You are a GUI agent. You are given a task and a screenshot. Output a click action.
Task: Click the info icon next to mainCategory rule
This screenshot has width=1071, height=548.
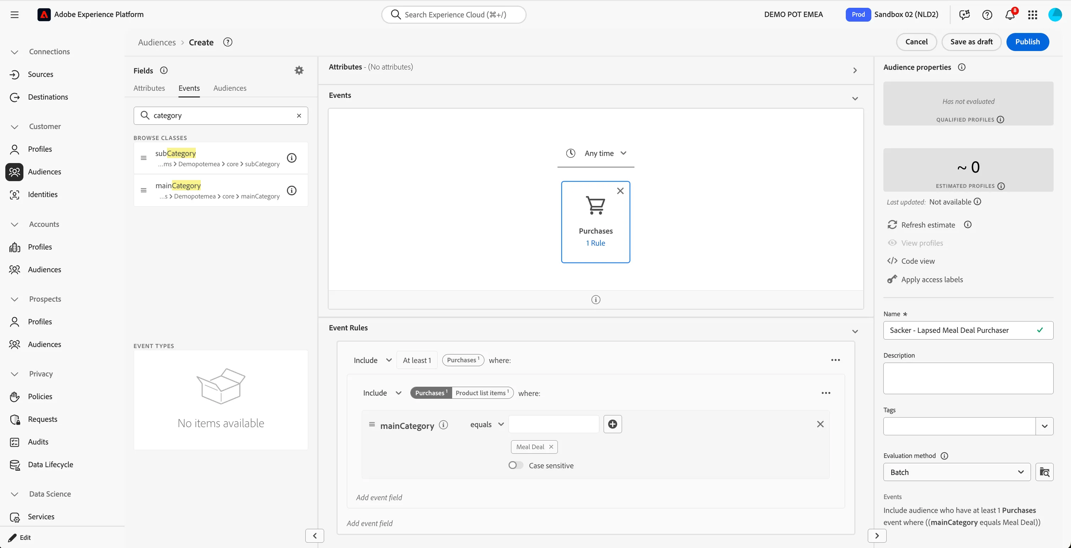[444, 425]
